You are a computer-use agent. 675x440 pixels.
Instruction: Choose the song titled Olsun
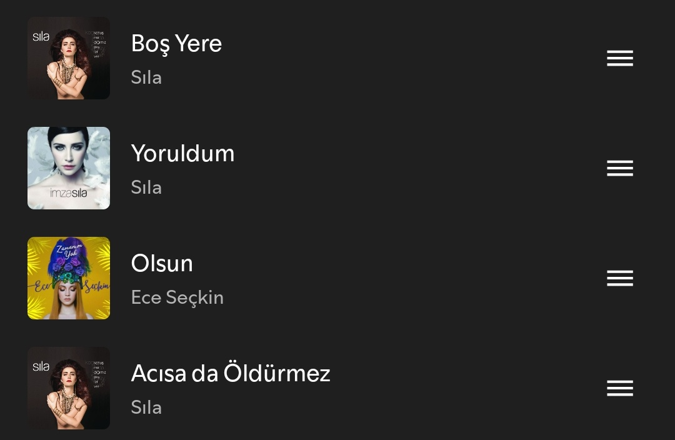(162, 264)
